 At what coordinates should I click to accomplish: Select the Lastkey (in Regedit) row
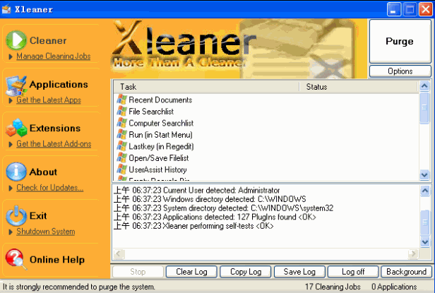click(x=266, y=146)
